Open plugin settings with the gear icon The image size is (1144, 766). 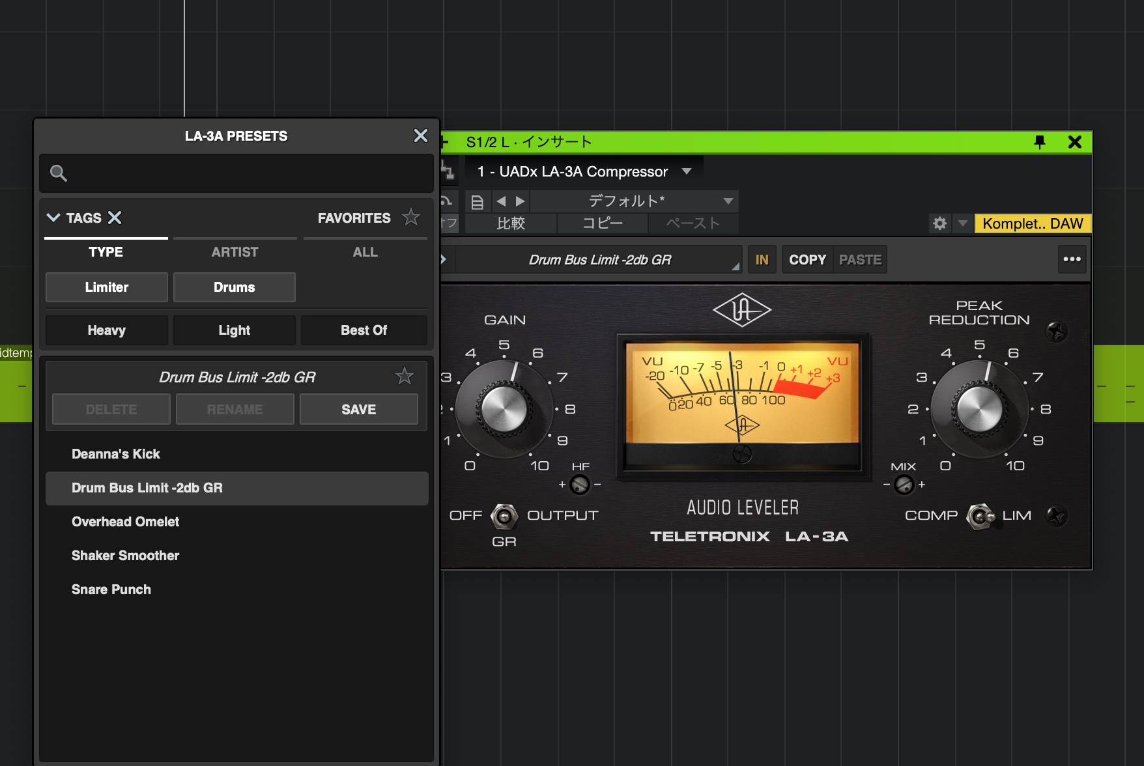(940, 223)
